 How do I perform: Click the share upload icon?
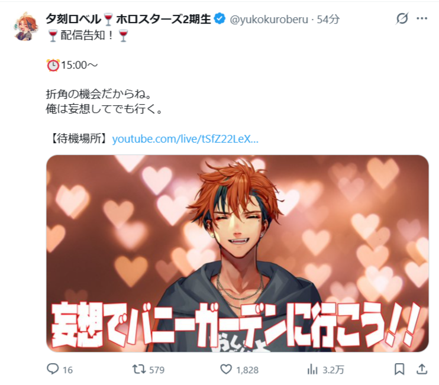(x=422, y=370)
